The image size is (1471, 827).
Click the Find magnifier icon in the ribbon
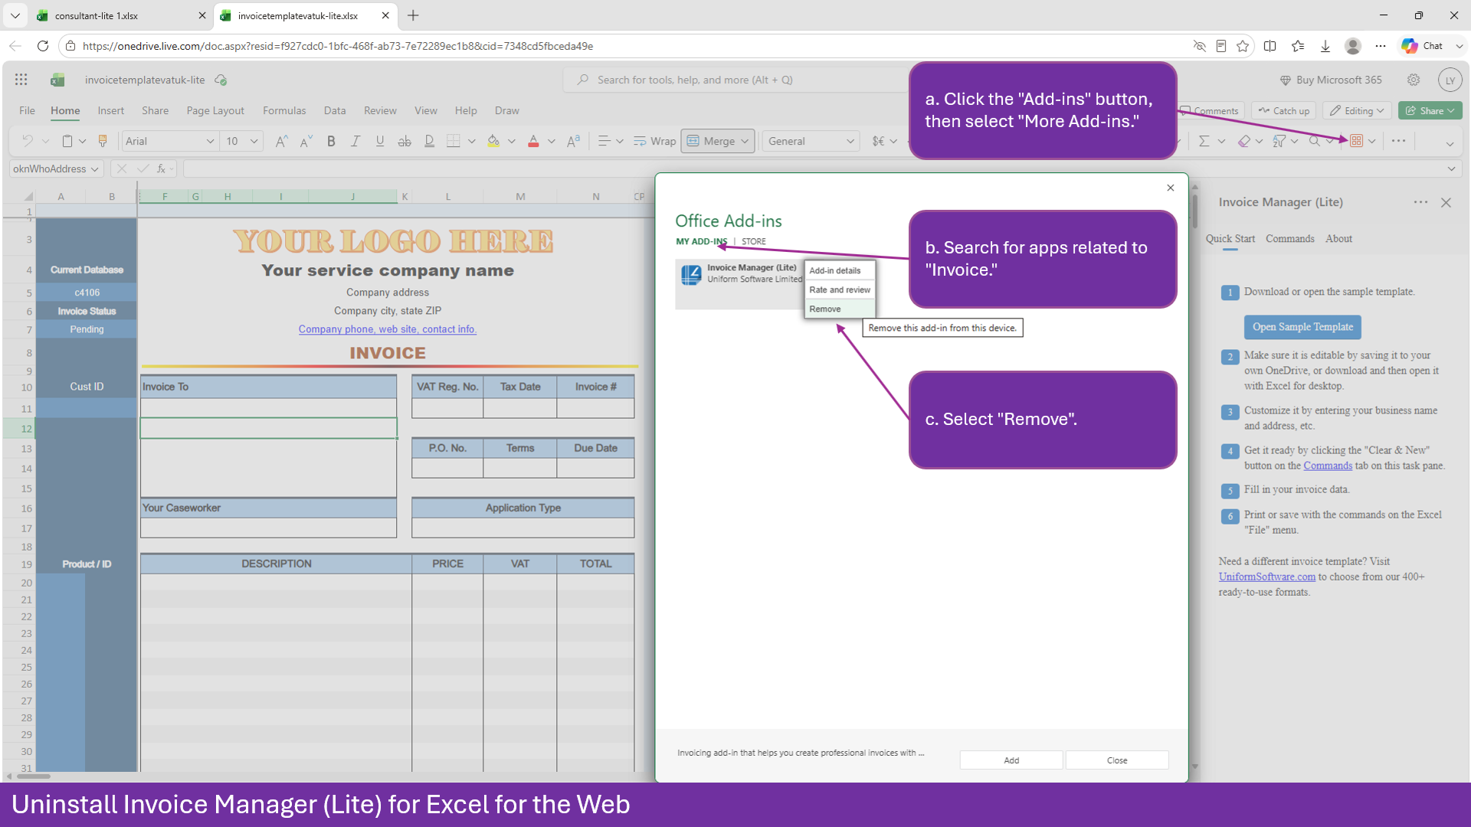tap(1315, 141)
